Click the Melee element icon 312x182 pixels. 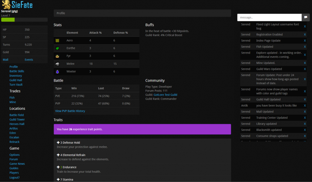point(57,64)
